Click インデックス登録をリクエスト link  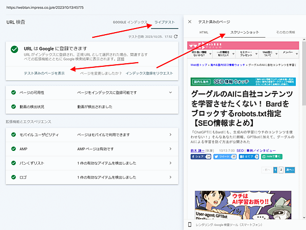tap(149, 73)
